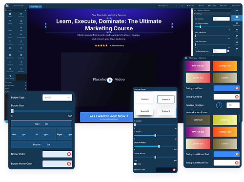Select the Icon element in sidebar
This screenshot has height=182, width=244.
coord(21,28)
